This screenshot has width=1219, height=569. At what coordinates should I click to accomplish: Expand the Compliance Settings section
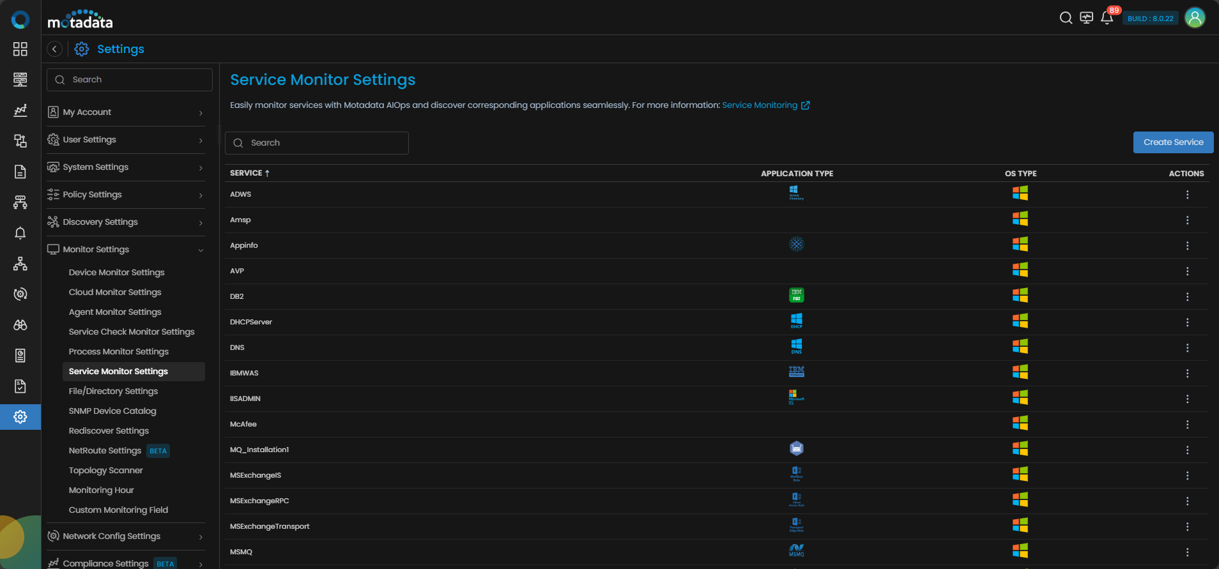tap(126, 563)
